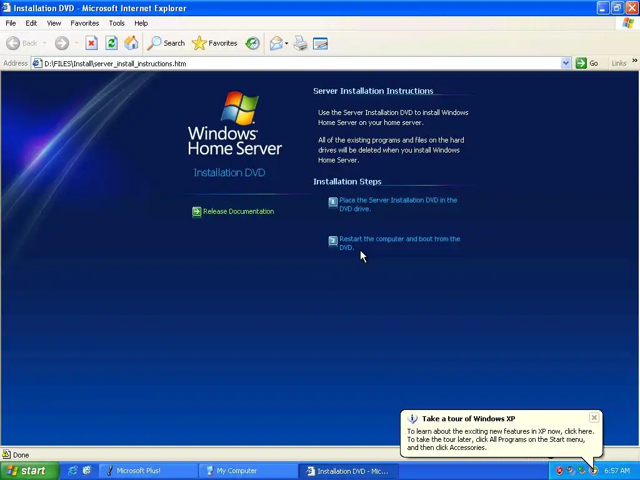640x480 pixels.
Task: Open the Forward history dropdown arrow
Action: pyautogui.click(x=76, y=43)
